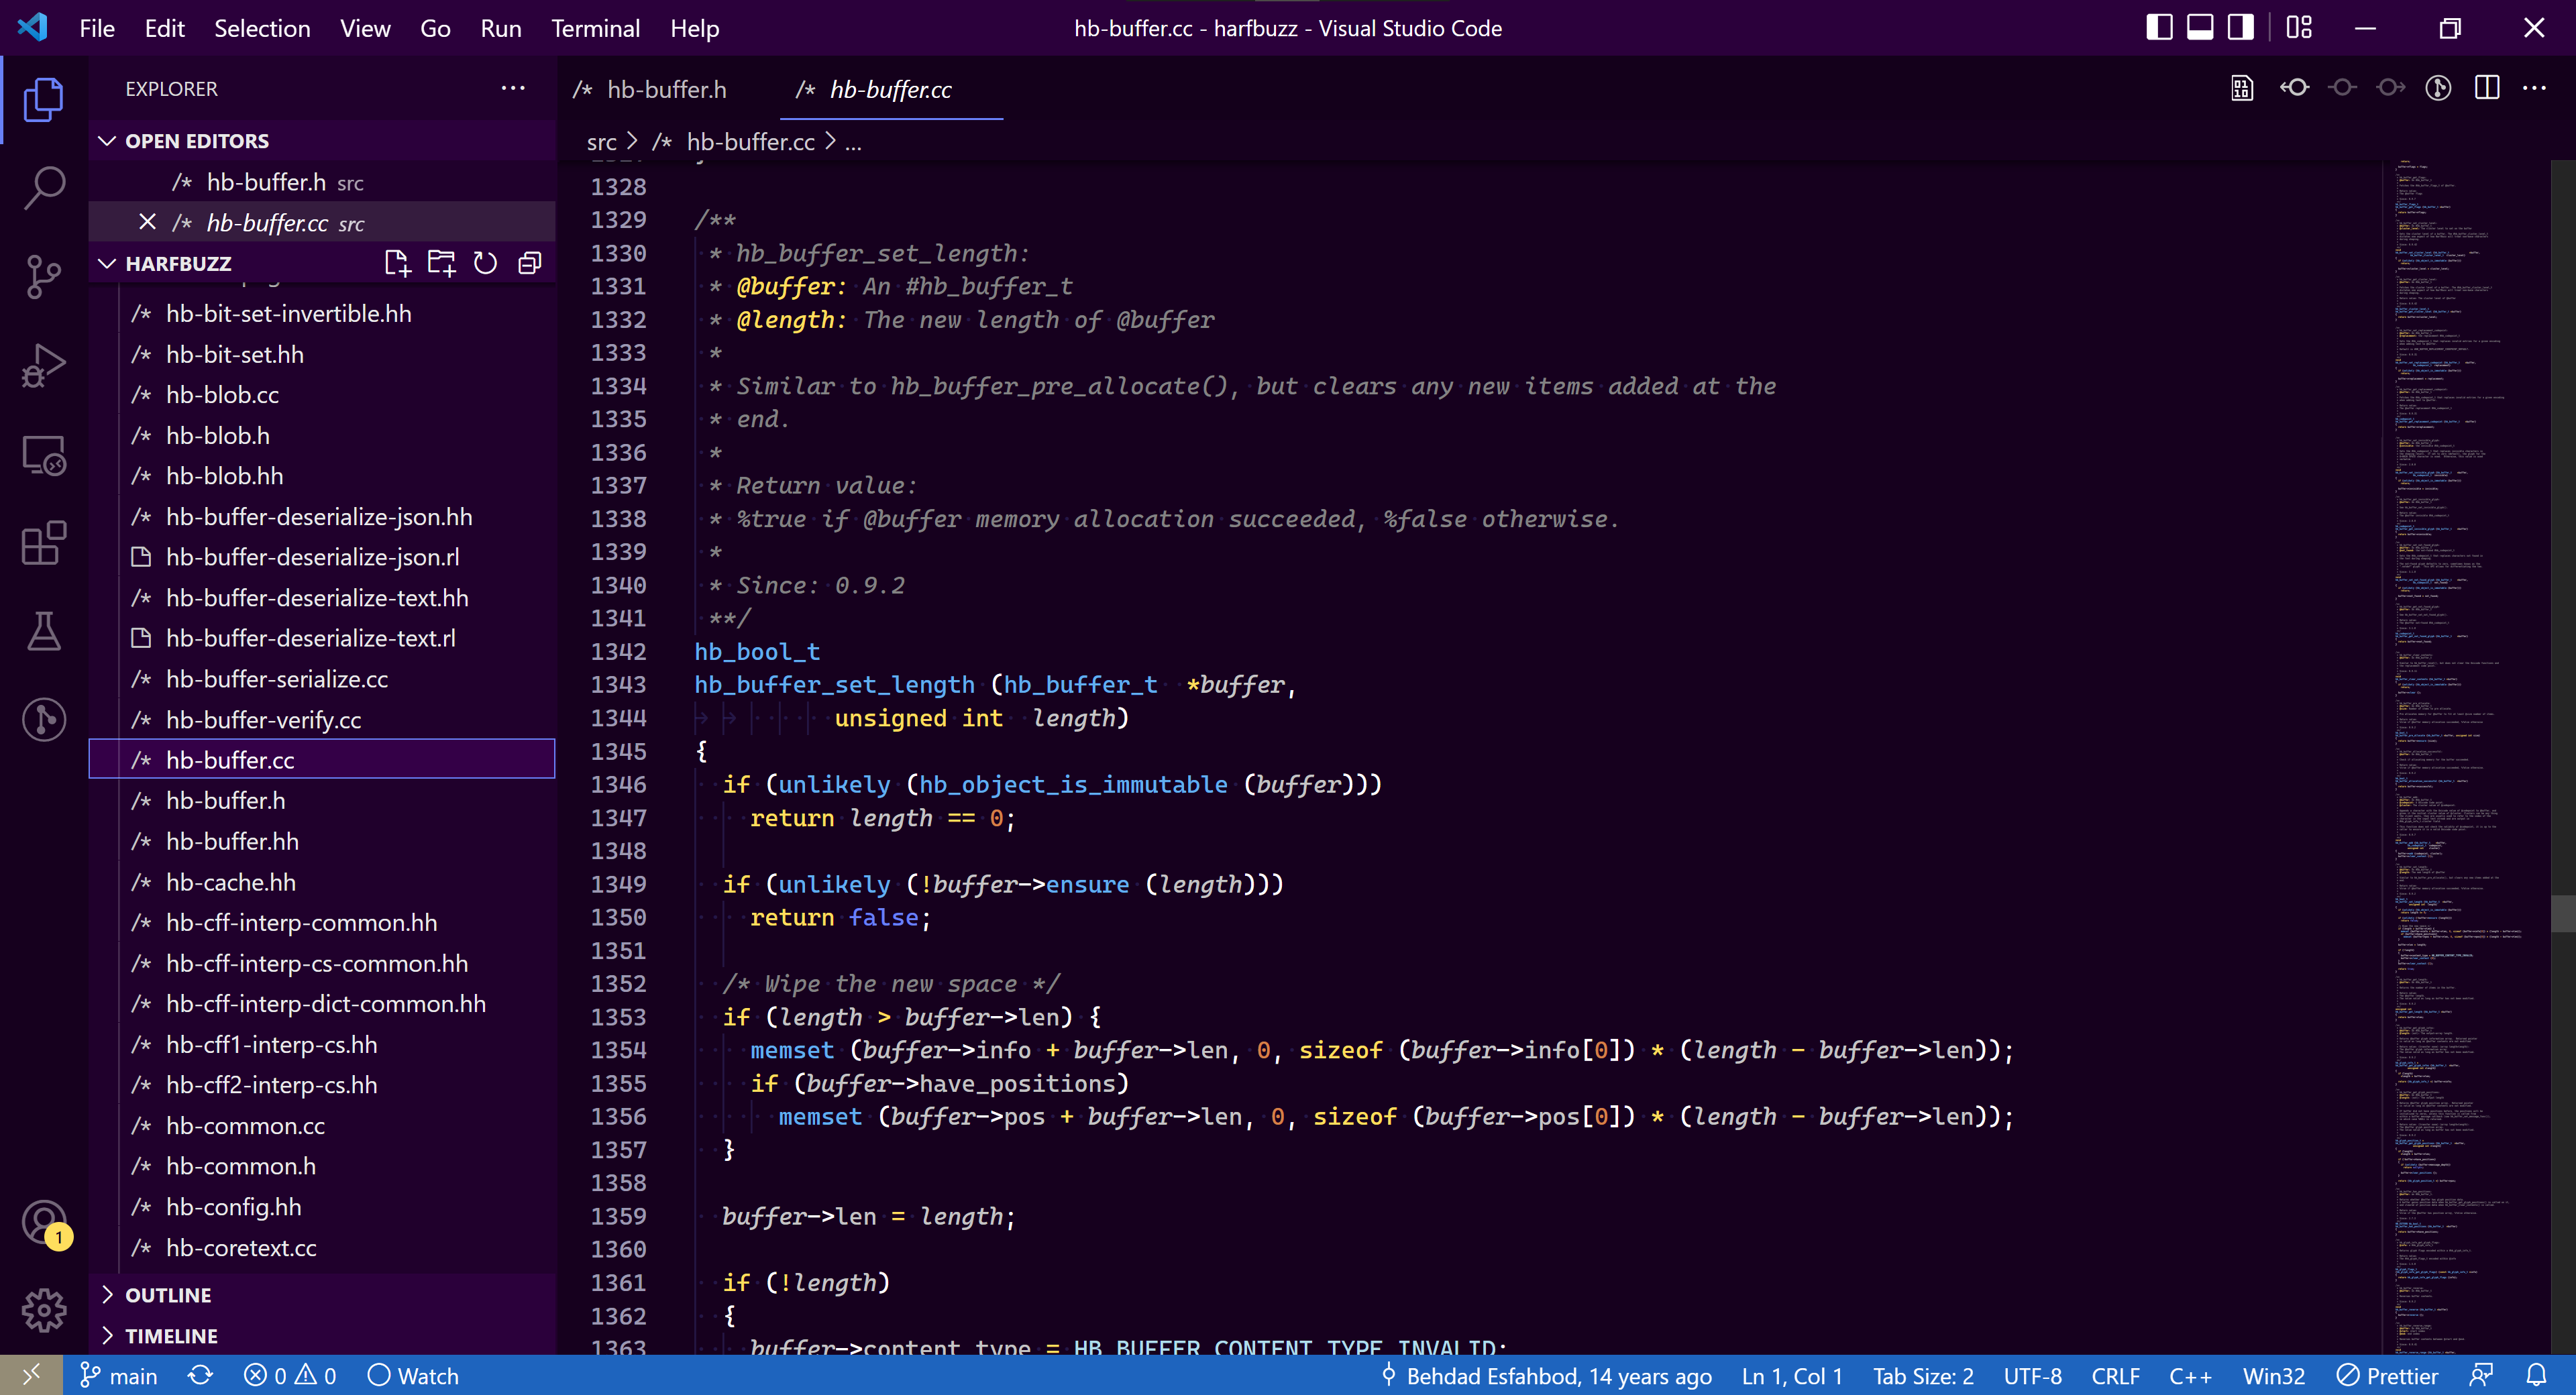Click the main branch status button

(x=119, y=1376)
